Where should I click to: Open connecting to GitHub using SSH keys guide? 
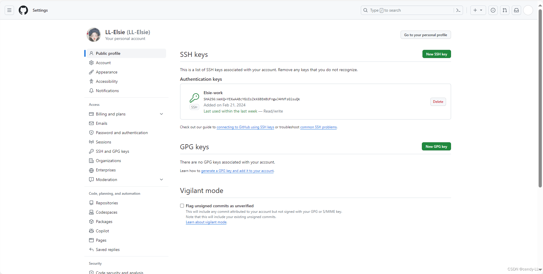click(x=245, y=127)
